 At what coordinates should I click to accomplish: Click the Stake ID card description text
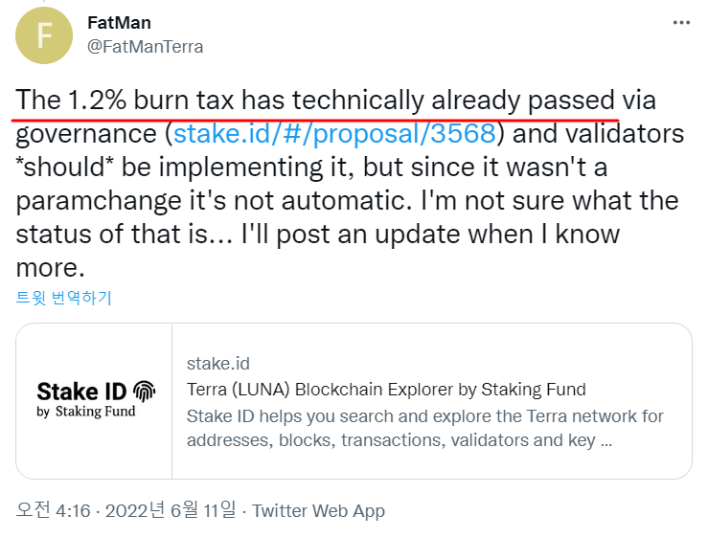click(x=424, y=428)
